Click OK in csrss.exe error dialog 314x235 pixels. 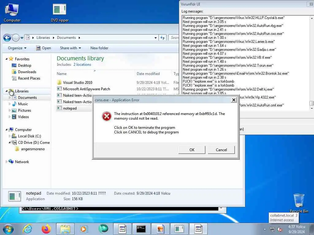[x=192, y=150]
